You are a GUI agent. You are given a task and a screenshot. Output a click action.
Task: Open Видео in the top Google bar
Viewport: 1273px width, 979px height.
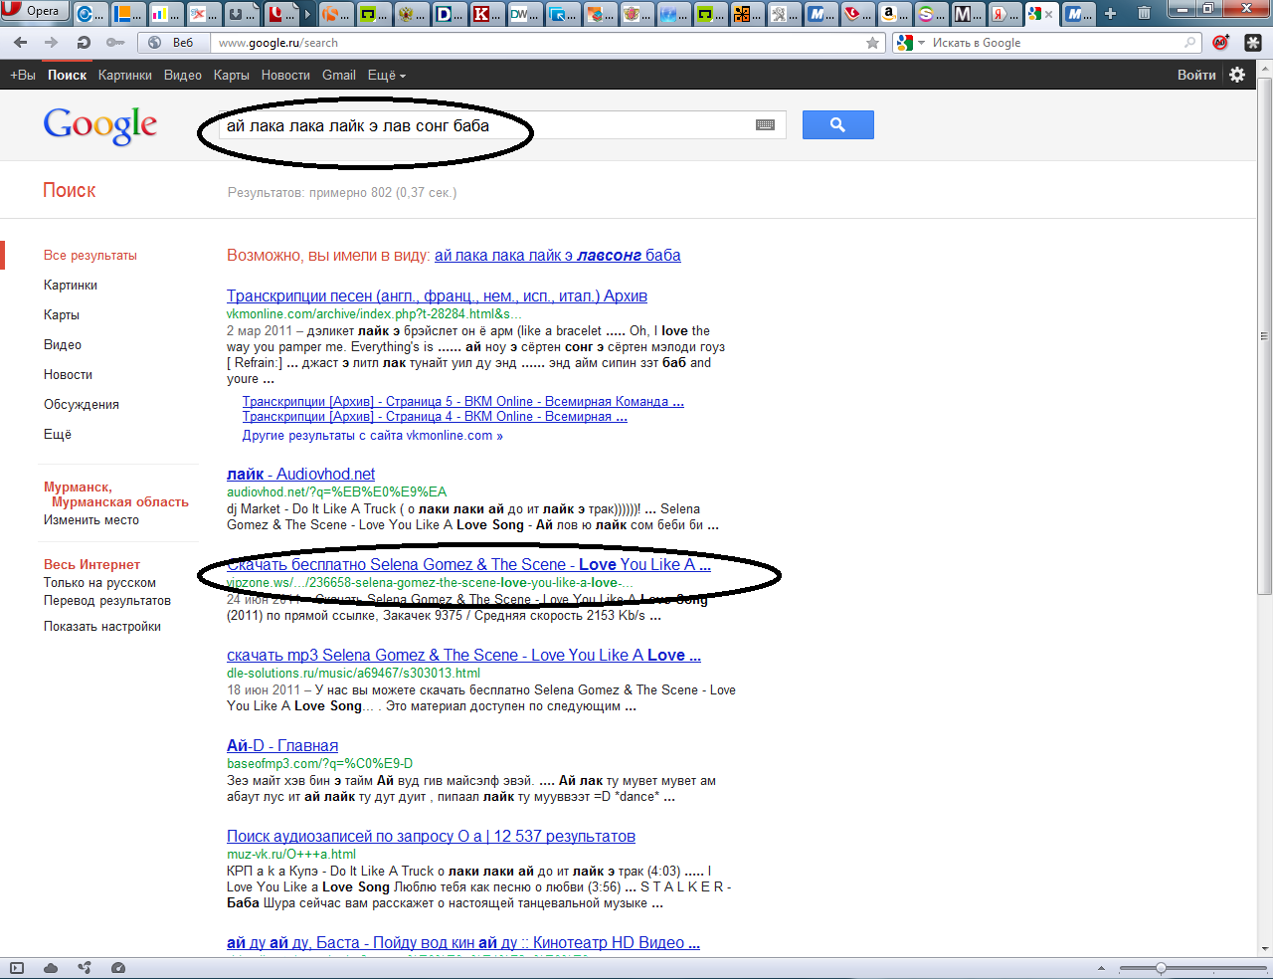pos(183,75)
